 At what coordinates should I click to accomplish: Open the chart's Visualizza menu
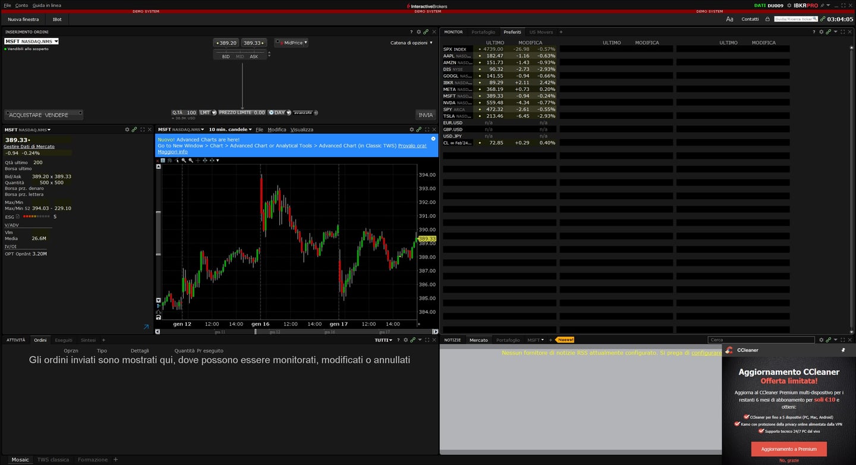coord(301,130)
